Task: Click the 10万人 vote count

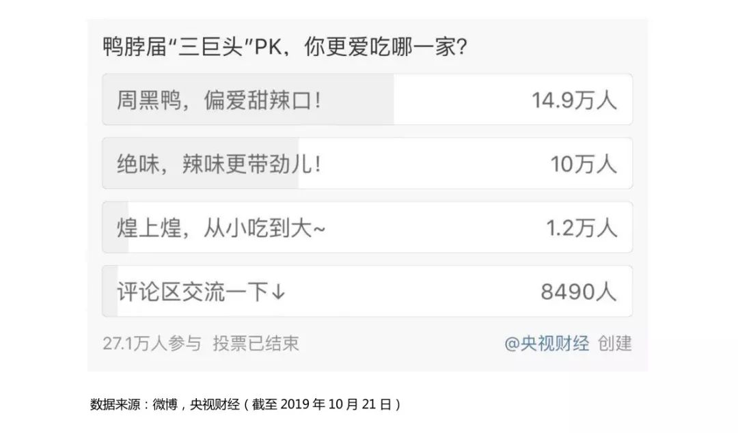Action: coord(584,164)
